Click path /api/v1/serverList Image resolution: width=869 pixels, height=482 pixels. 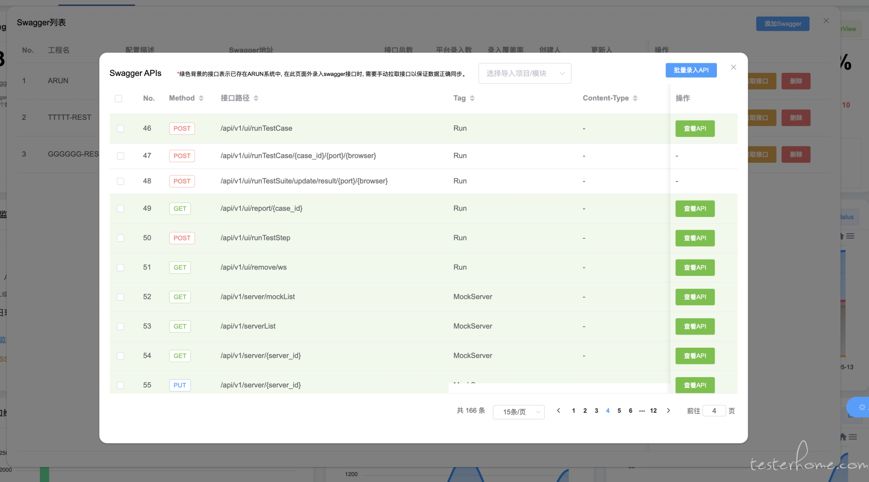coord(248,326)
